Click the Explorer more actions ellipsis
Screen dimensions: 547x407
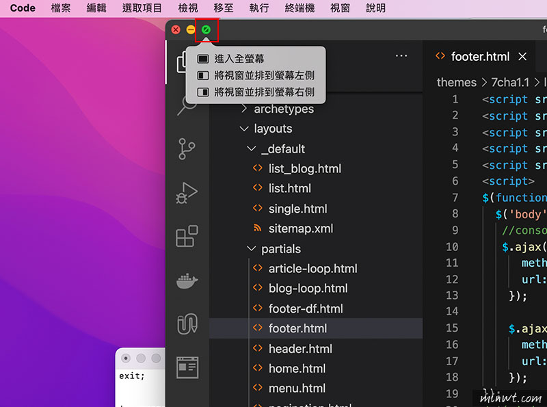(401, 56)
